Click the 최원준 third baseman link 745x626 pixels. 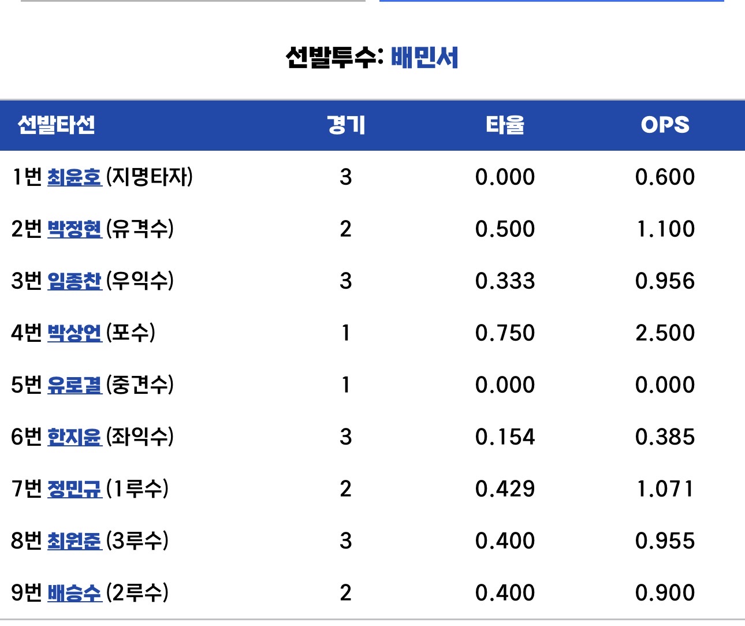click(74, 541)
